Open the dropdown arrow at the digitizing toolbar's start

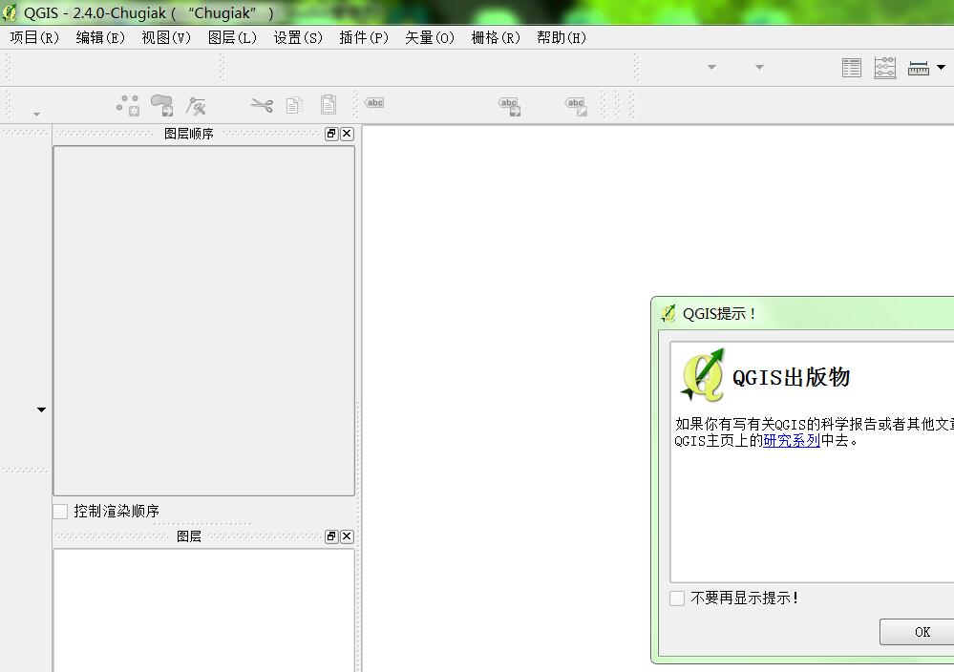pos(36,114)
